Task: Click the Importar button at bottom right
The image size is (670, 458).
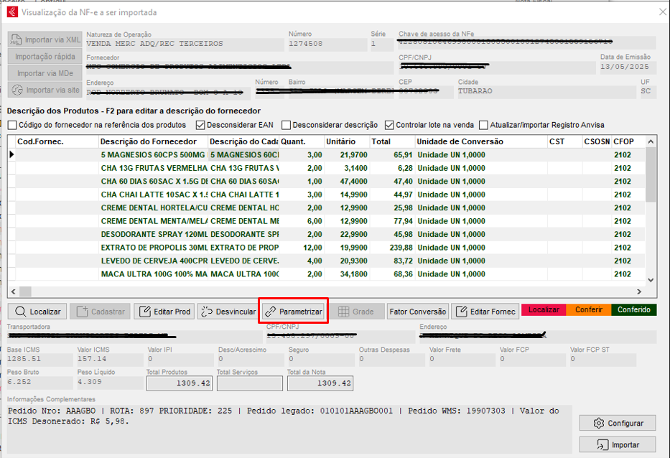Action: tap(618, 445)
